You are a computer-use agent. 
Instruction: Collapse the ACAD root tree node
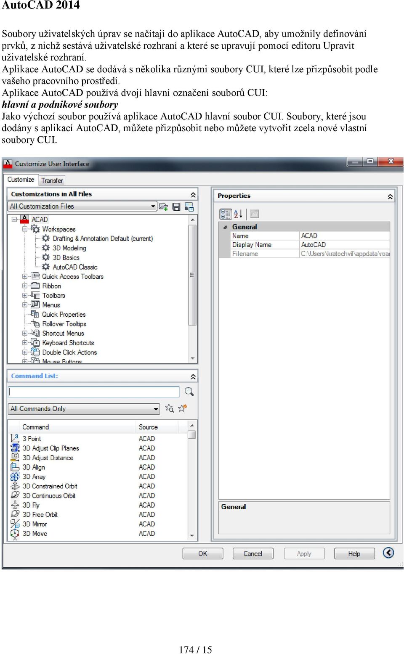[14, 219]
